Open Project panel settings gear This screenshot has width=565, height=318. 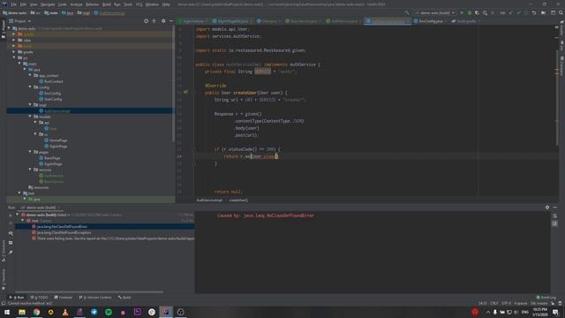point(163,21)
